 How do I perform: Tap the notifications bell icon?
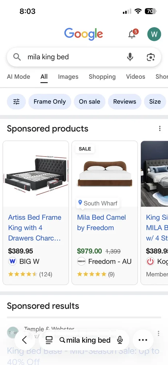point(132,34)
